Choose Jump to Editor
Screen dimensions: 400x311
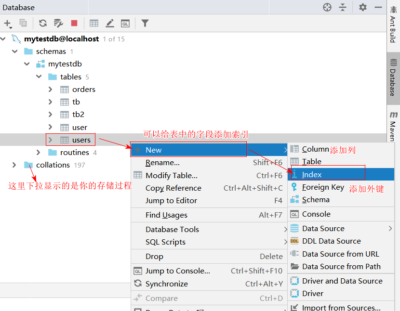tap(209, 201)
